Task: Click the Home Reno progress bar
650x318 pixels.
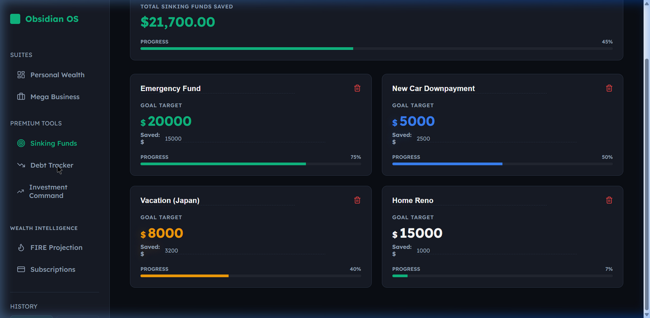Action: (x=502, y=276)
